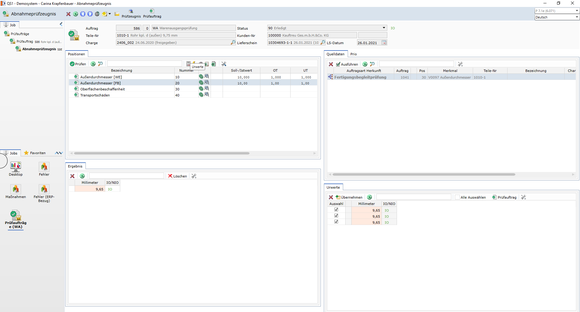Viewport: 580px width, 312px height.
Task: Open the Desktop job shortcut
Action: point(16,169)
